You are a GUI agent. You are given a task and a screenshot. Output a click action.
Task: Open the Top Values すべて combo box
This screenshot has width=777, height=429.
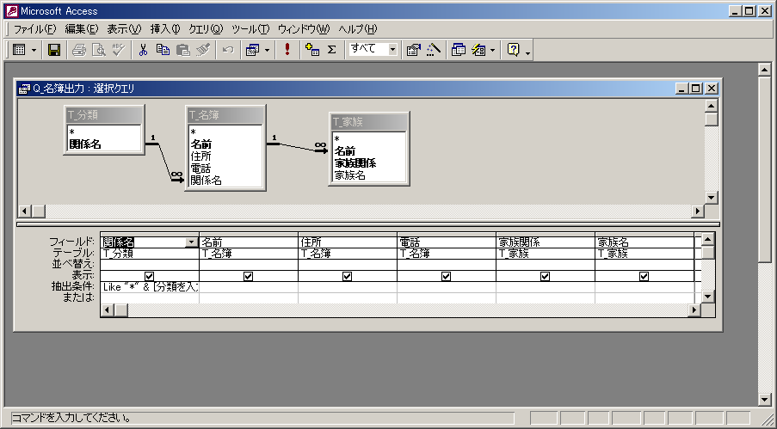click(392, 49)
